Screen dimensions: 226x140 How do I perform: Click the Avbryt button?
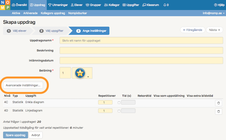pyautogui.click(x=36, y=135)
